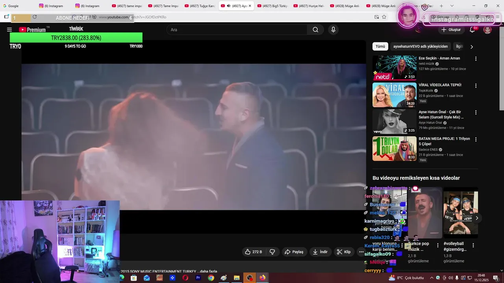
Task: Open a new browser tab
Action: coord(441,6)
